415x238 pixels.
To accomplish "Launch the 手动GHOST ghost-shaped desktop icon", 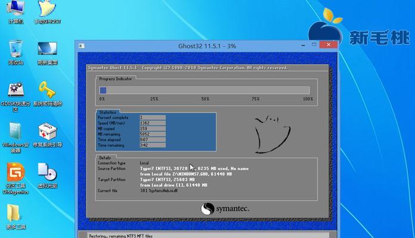I will tap(47, 12).
